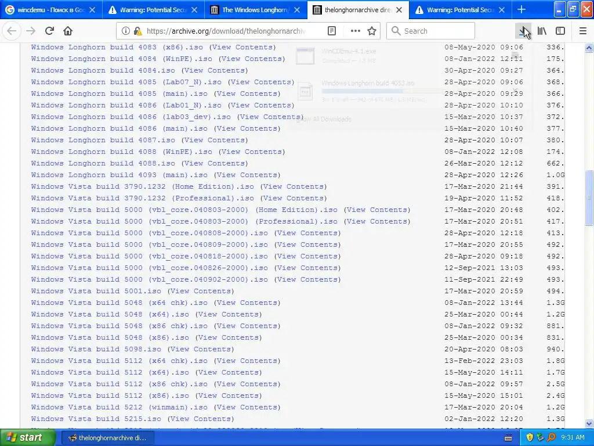Download Windows Longhorn build 4083 (x86).iso
The image size is (594, 446).
[117, 48]
